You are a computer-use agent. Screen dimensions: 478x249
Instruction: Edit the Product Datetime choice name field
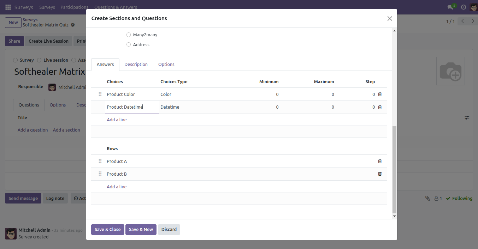(132, 107)
